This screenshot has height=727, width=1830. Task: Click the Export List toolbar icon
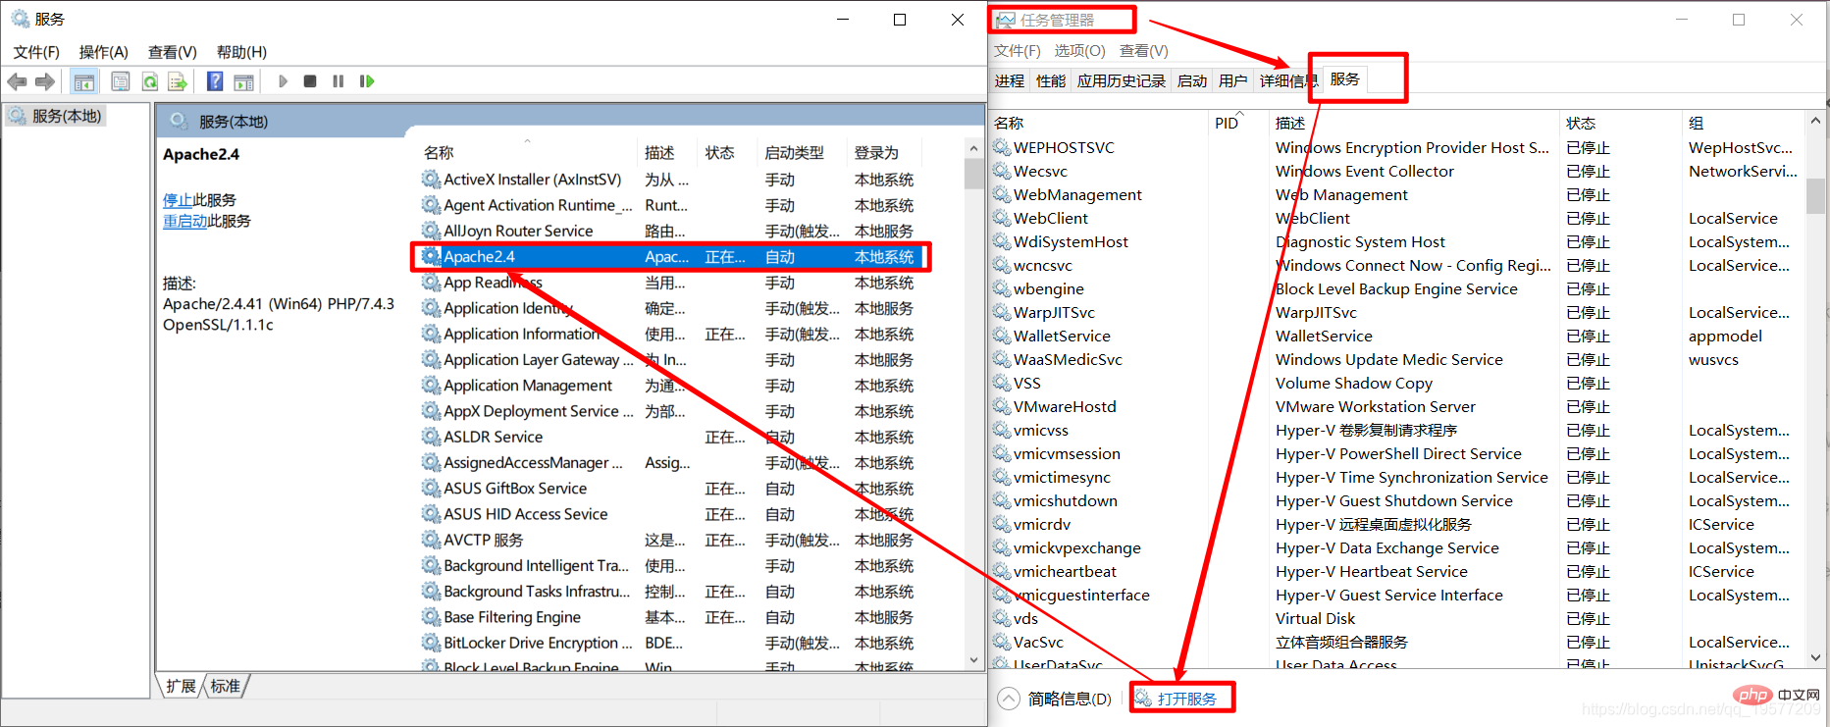(x=178, y=81)
